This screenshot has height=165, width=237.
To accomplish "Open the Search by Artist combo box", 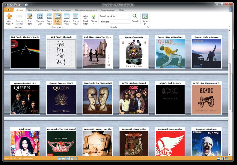I will click(x=120, y=16).
